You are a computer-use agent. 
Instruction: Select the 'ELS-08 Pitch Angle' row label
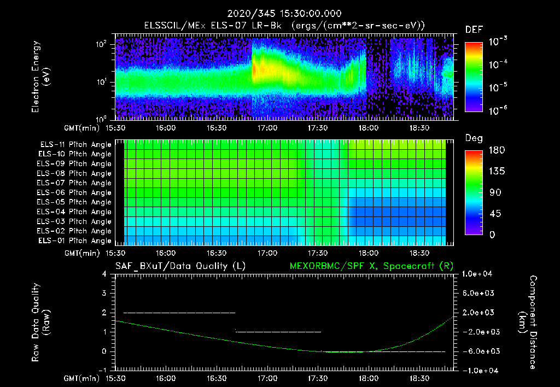pyautogui.click(x=74, y=173)
